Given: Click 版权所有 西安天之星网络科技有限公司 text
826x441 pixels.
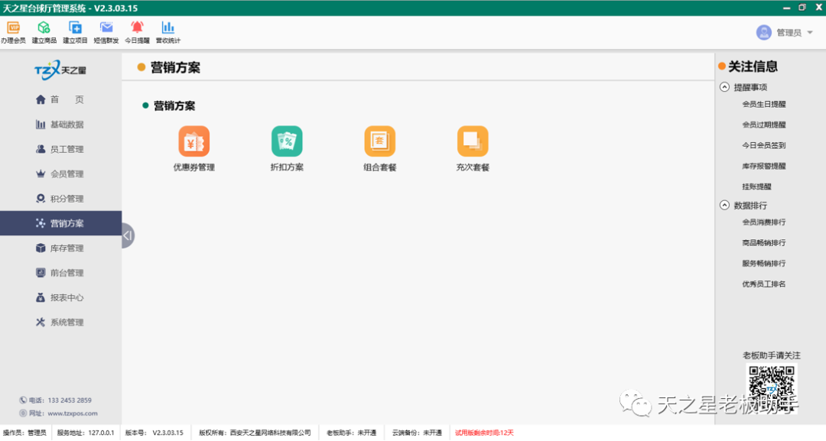Looking at the screenshot, I should [255, 433].
